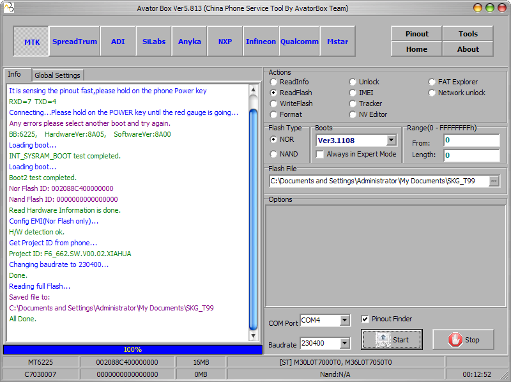Click the Start button
Viewport: 511px width, 382px height.
click(392, 340)
